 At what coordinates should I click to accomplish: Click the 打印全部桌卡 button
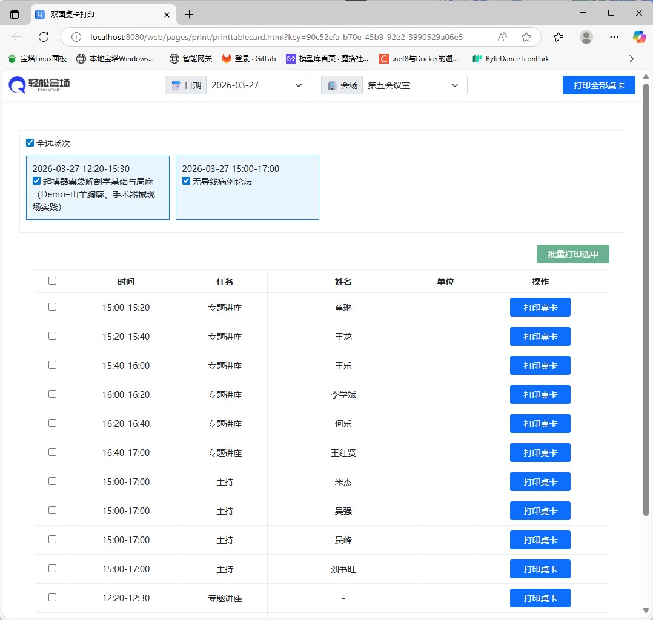click(x=598, y=85)
